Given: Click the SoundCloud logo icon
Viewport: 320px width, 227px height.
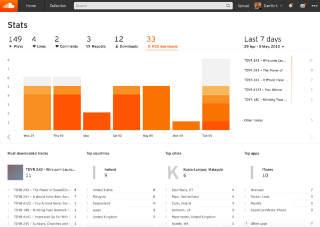Looking at the screenshot, I should pos(10,6).
